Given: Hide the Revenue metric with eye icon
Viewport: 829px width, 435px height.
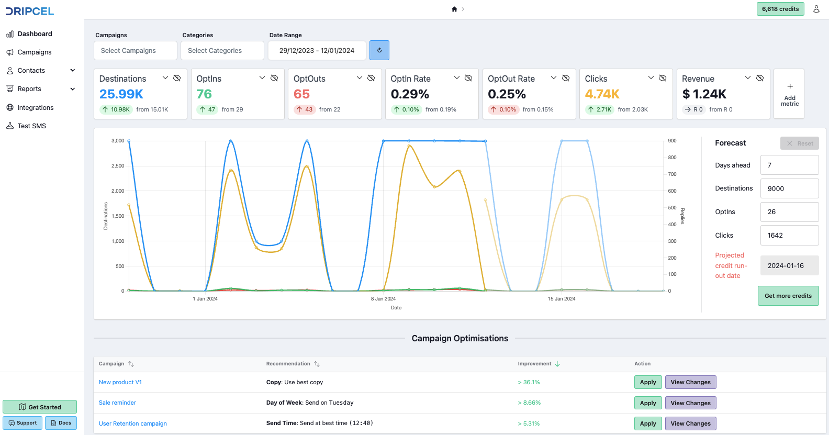Looking at the screenshot, I should 760,78.
